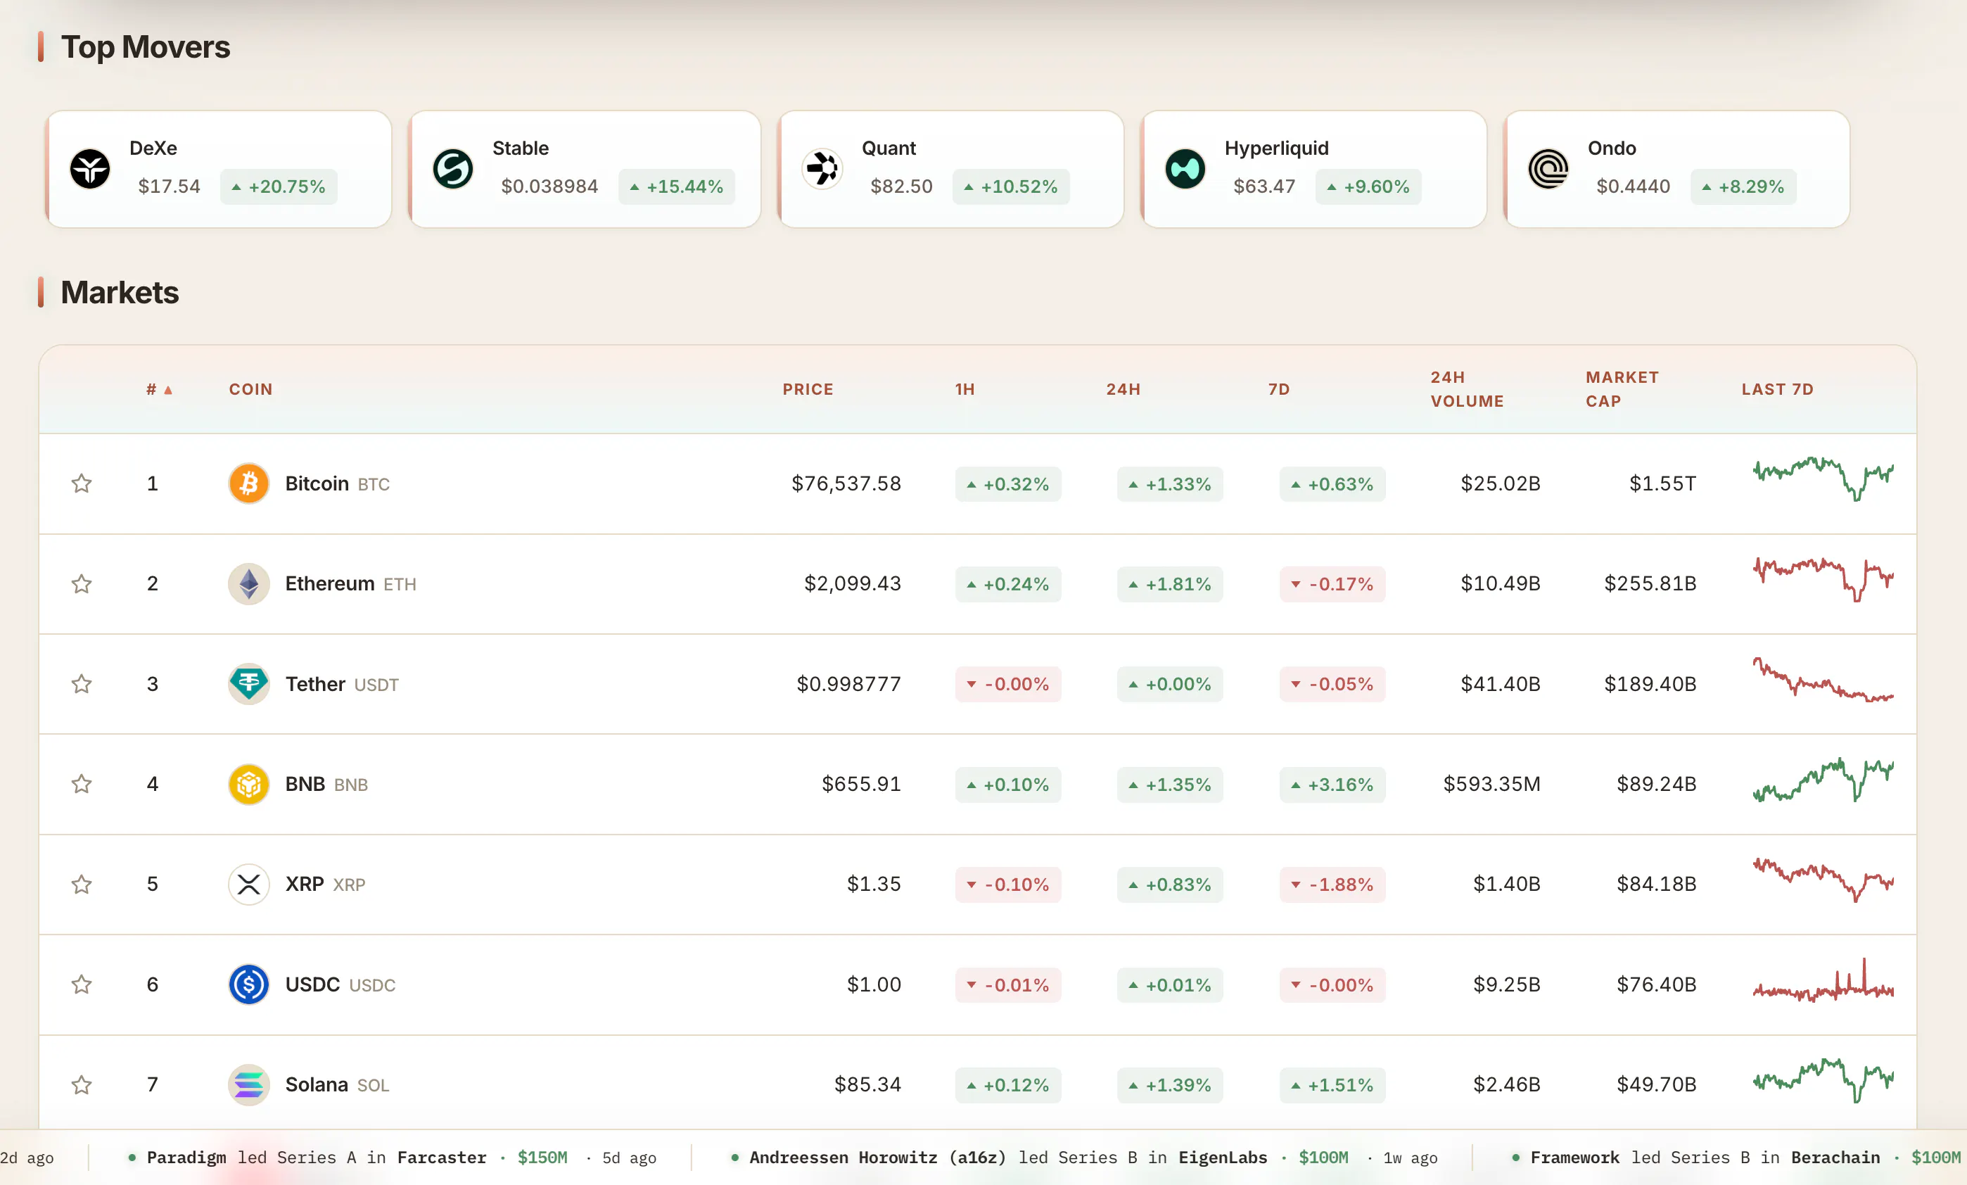This screenshot has height=1185, width=1967.
Task: Click DeXe +20.75% change badge
Action: 279,186
